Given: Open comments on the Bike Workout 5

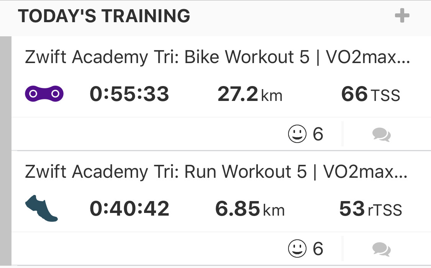Looking at the screenshot, I should click(x=381, y=135).
